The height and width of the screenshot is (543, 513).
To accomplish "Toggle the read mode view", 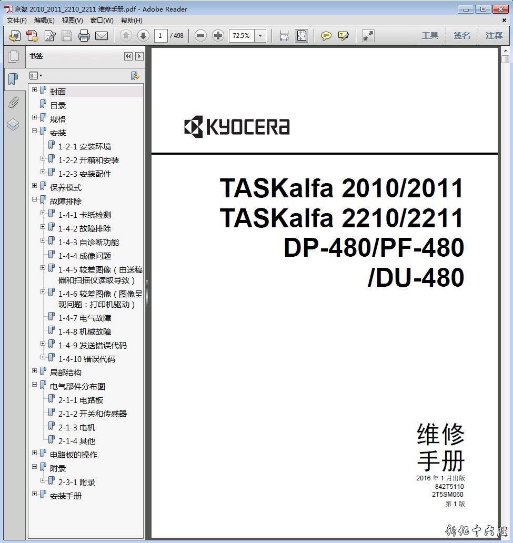I will pos(368,36).
